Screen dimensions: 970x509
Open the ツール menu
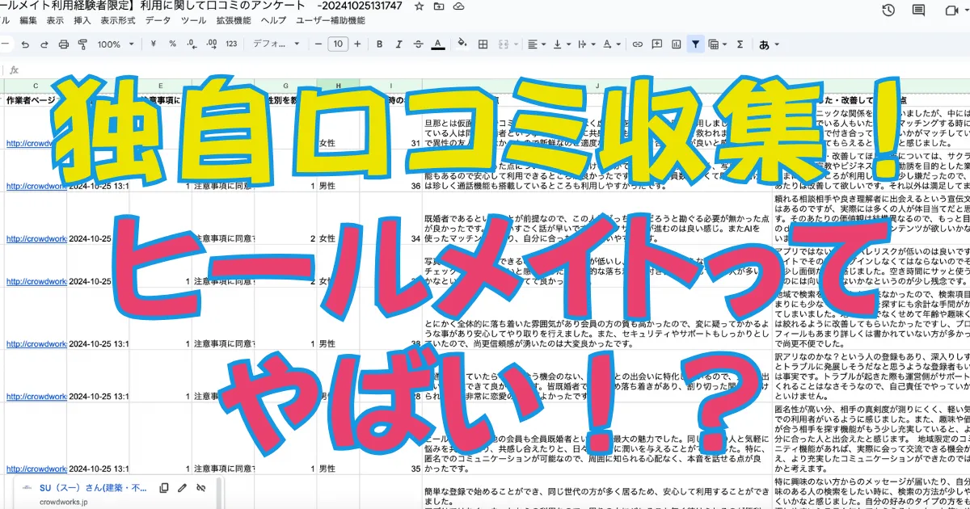point(193,20)
